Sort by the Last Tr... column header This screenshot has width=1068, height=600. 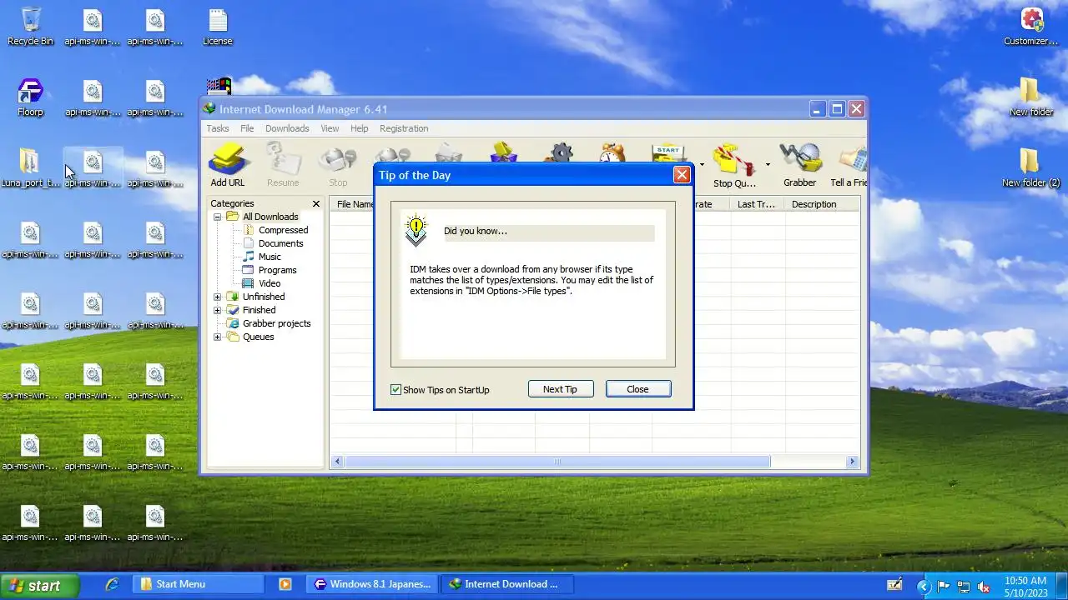coord(757,204)
